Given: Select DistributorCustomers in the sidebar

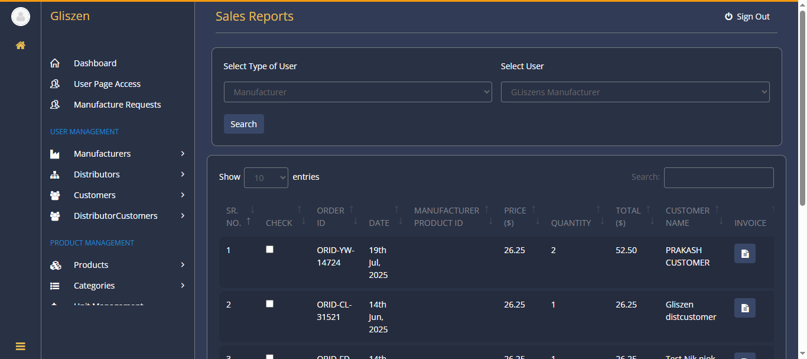Looking at the screenshot, I should [x=116, y=216].
